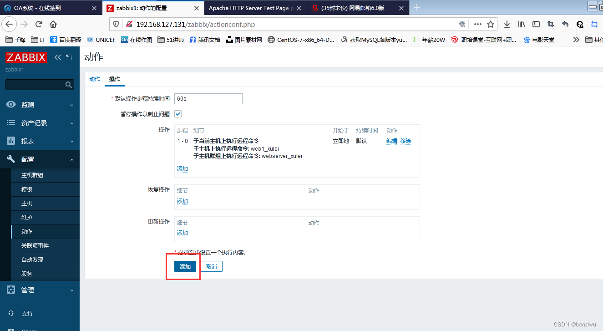603x331 pixels.
Task: Open the 千锋 bookmark folder
Action: 15,40
